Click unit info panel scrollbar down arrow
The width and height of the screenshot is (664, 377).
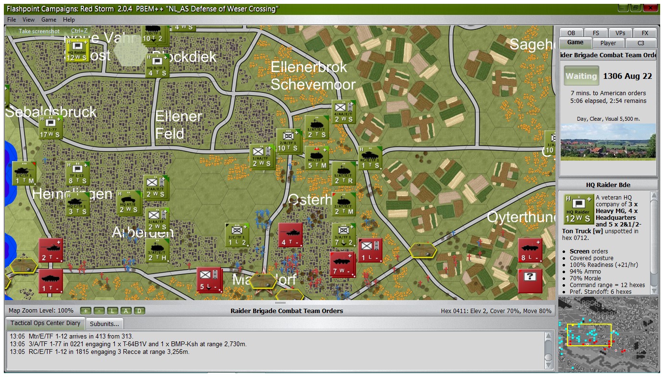654,291
